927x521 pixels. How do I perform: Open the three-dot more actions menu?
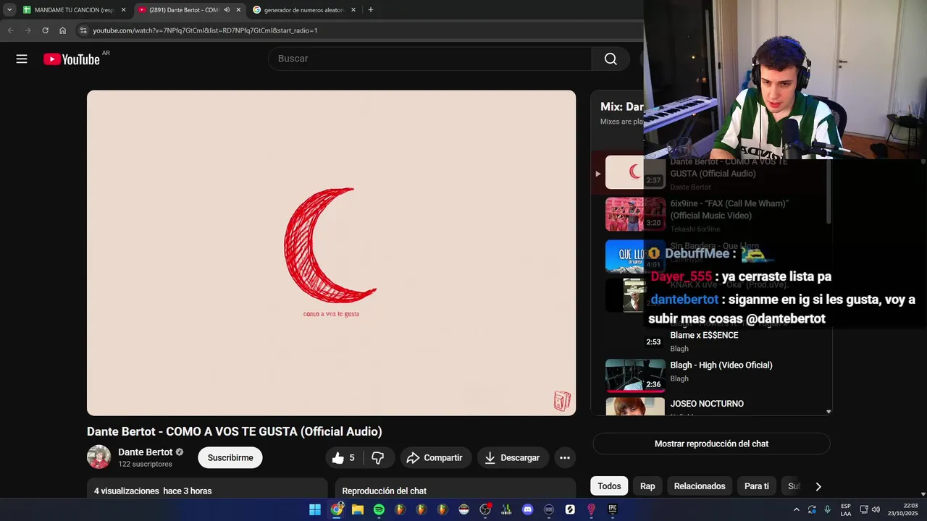[565, 458]
